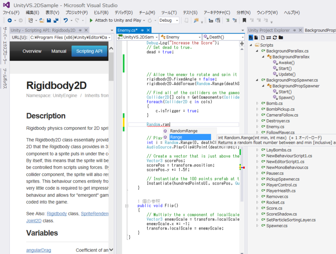This screenshot has width=336, height=254.
Task: Click the refresh icon in Project Explorer
Action: click(x=275, y=38)
